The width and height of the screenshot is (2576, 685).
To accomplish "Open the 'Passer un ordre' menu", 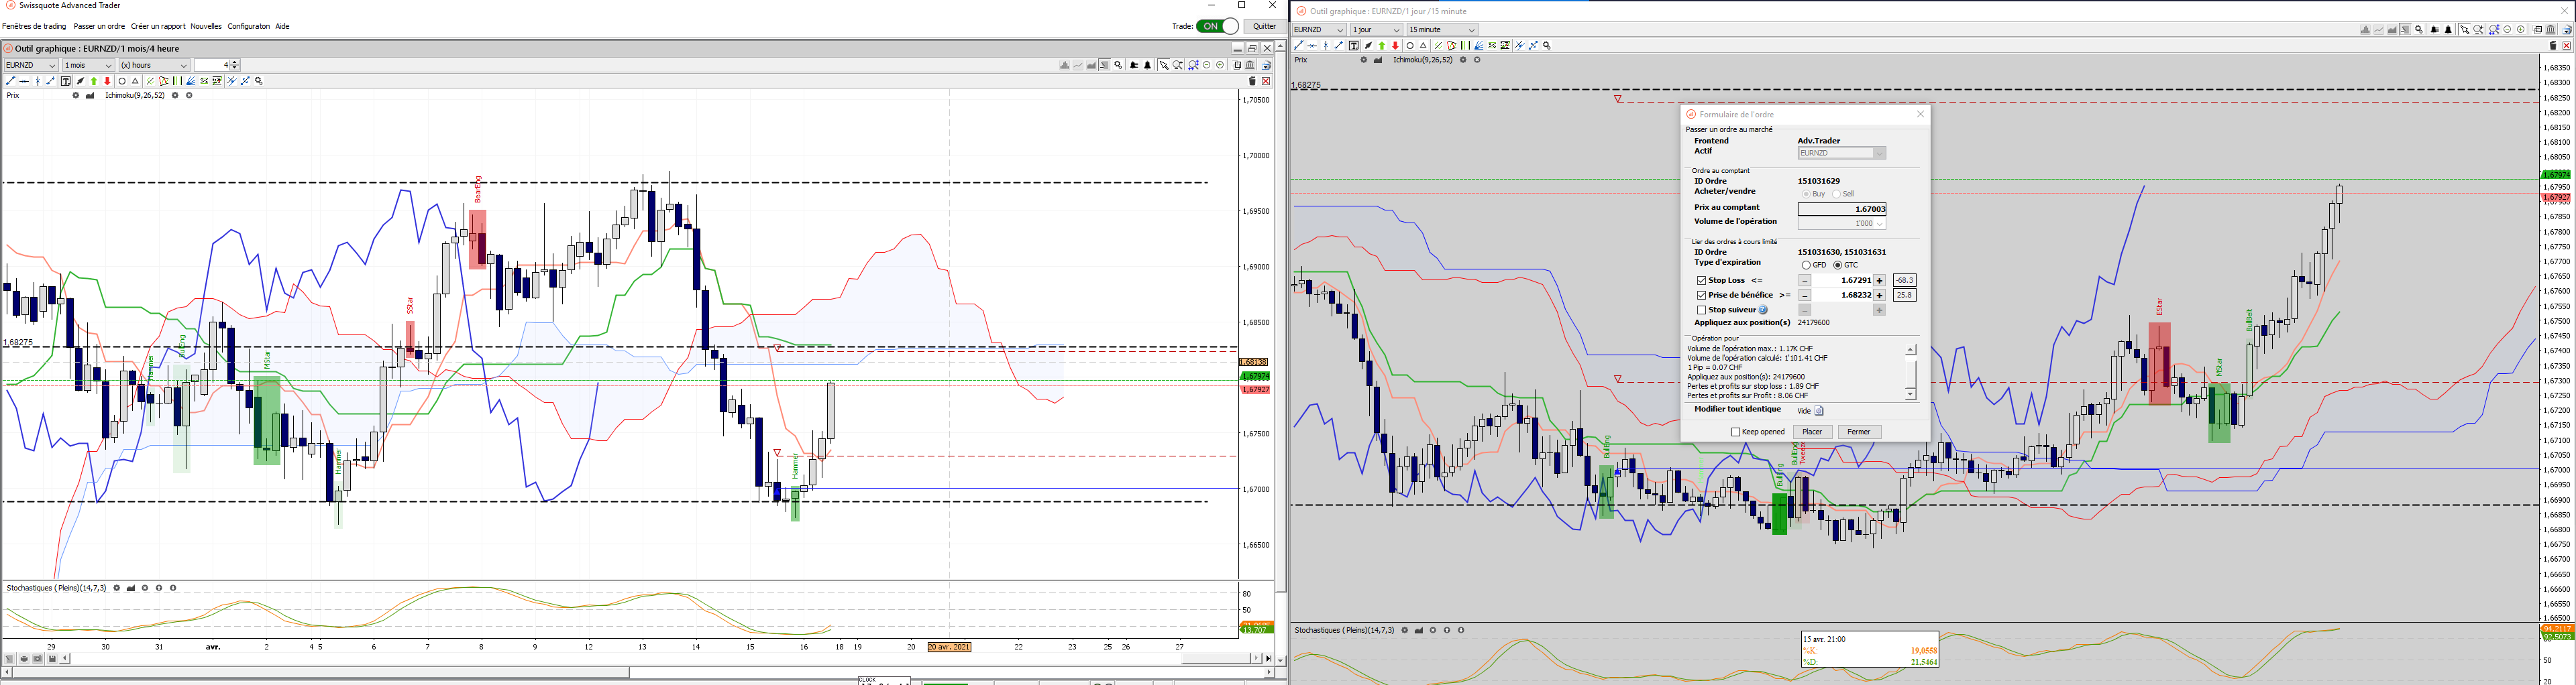I will pyautogui.click(x=98, y=27).
